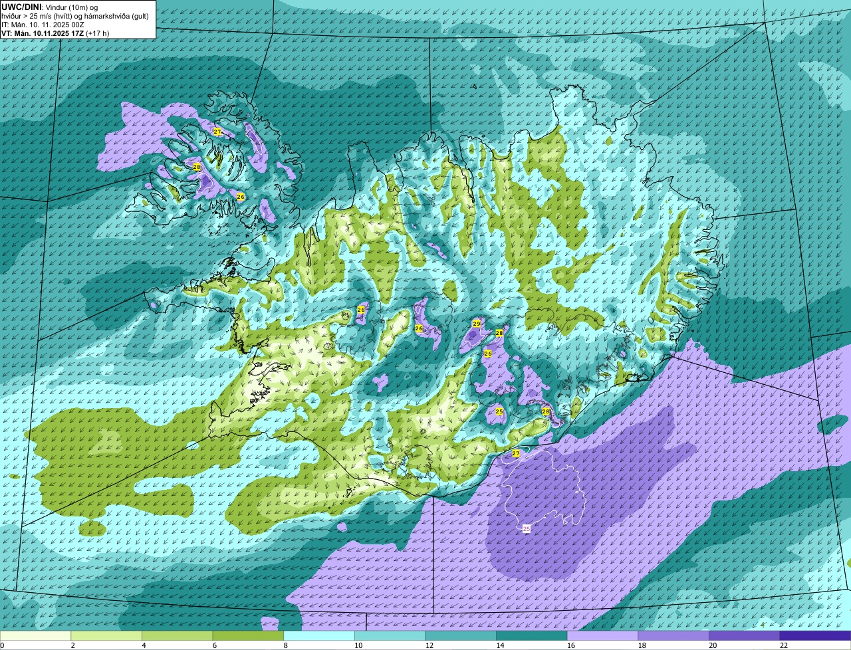Click the yellow 25 gust marker over land
Viewport: 851px width, 650px height.
point(499,412)
